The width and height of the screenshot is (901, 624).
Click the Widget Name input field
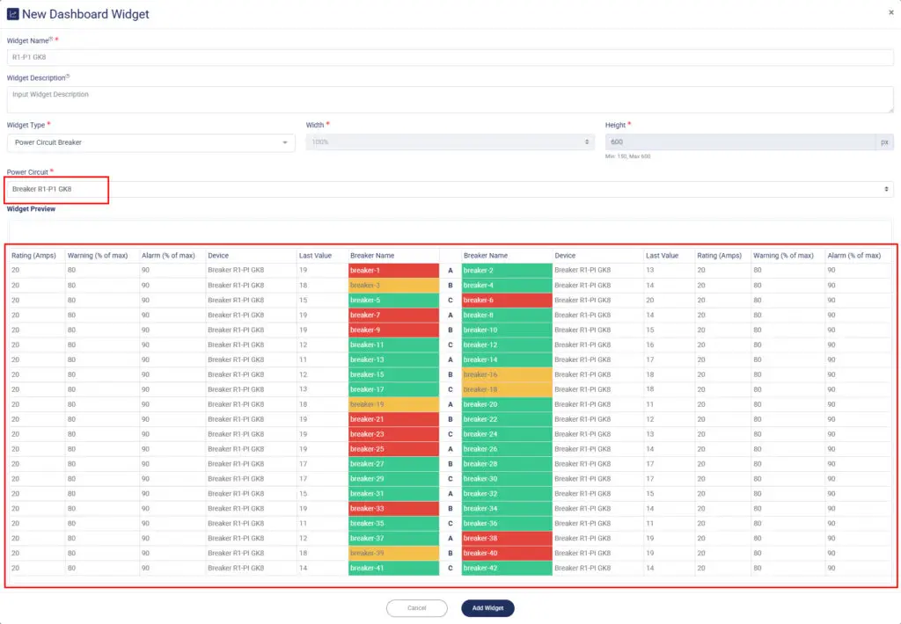click(x=449, y=56)
